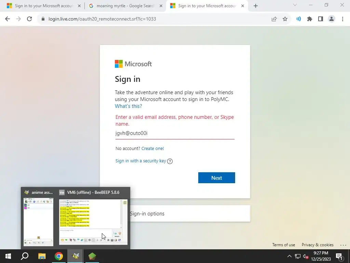Select the anime ass... BeeBEEP window preview
This screenshot has width=350, height=263.
click(x=38, y=219)
